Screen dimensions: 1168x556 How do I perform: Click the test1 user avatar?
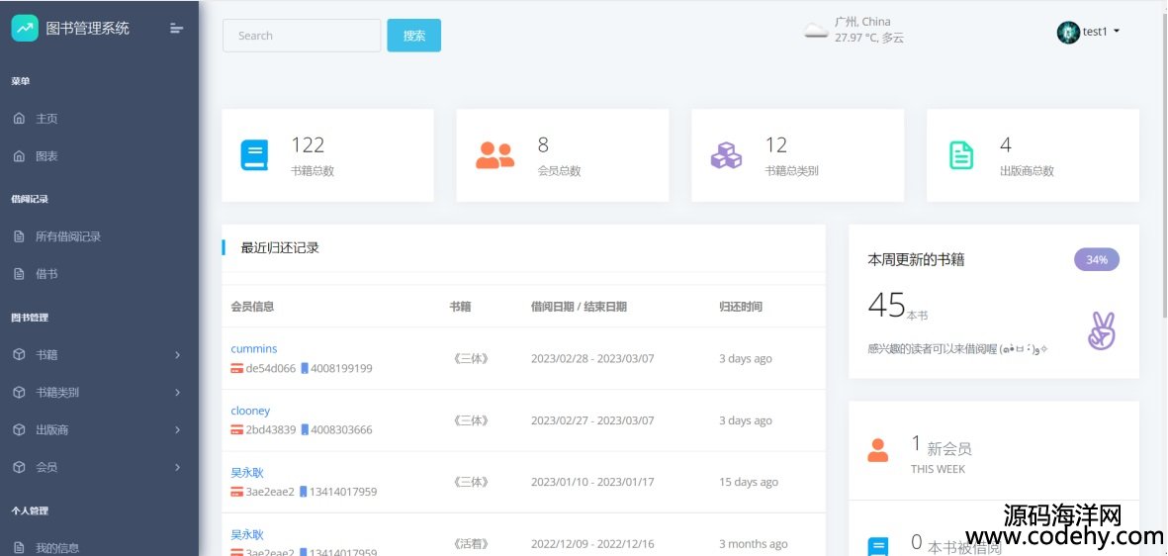[1068, 32]
